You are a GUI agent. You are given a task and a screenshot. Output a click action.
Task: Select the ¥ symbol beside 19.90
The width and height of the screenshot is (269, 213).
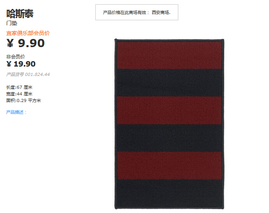tap(9, 64)
